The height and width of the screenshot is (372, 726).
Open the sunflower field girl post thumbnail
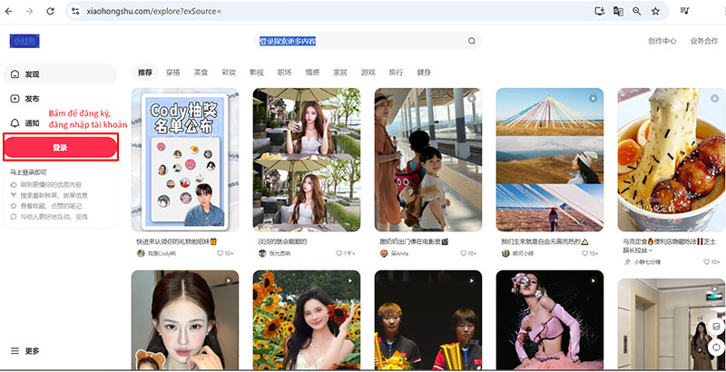coord(307,319)
